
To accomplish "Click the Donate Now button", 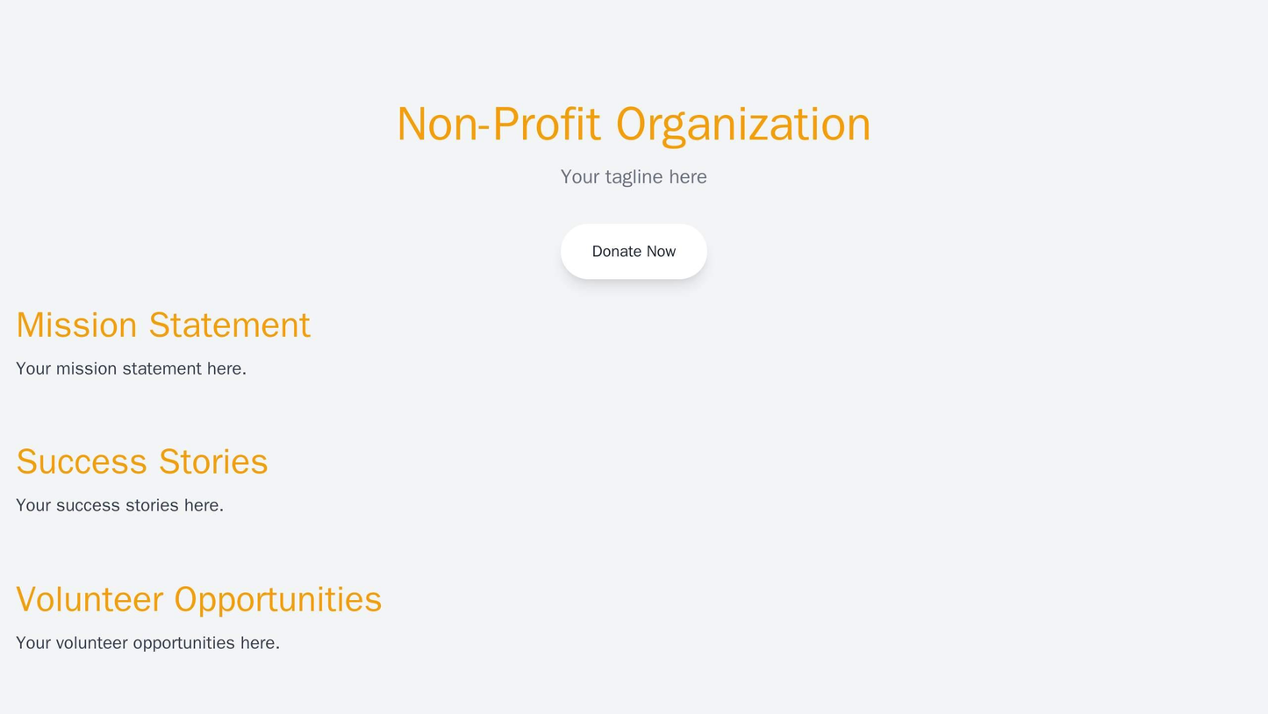I will click(x=634, y=252).
